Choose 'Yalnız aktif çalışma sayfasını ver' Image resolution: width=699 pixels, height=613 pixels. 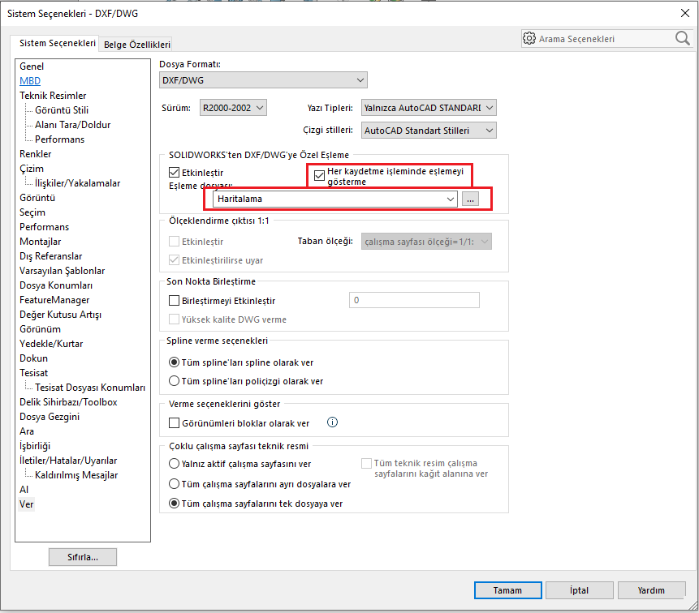click(174, 465)
